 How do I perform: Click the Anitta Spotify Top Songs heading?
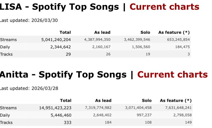coord(64,75)
